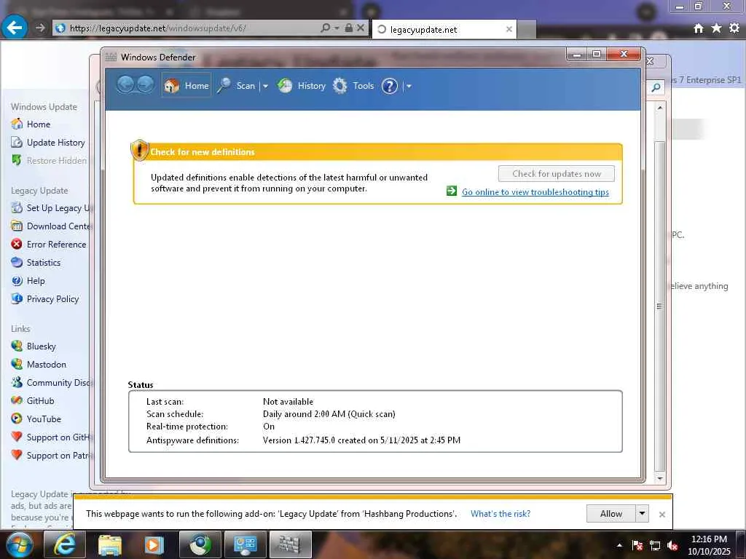Click the Internet Explorer forward arrow
The image size is (746, 559).
pyautogui.click(x=41, y=28)
